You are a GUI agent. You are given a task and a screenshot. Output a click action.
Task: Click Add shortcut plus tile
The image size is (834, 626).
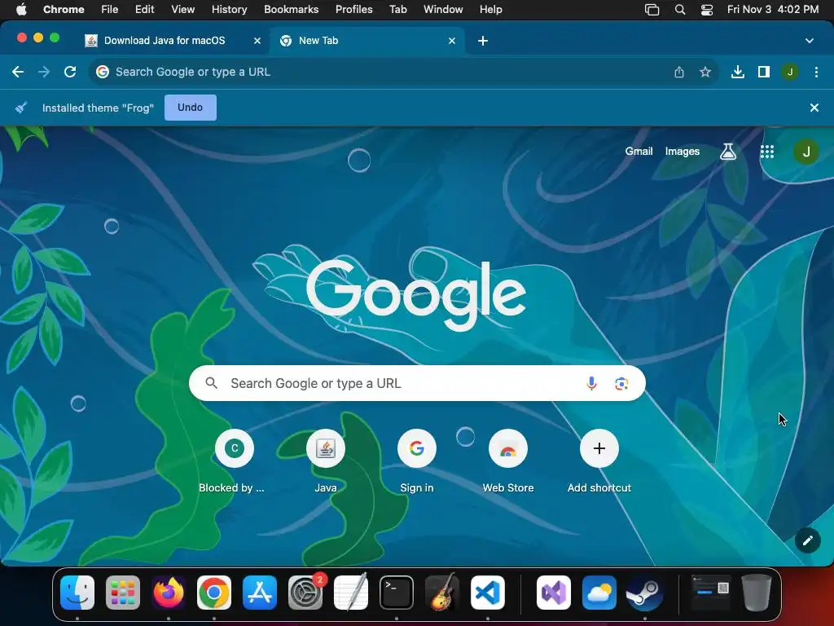(599, 461)
